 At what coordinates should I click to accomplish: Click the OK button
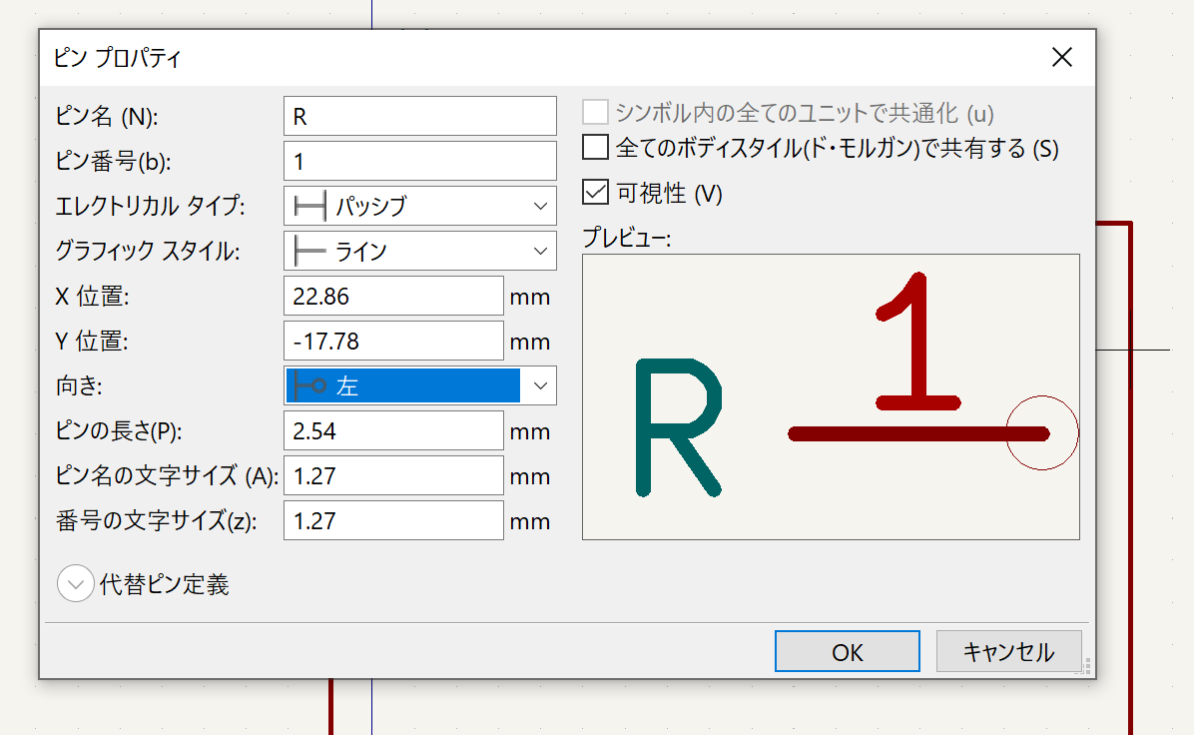[x=847, y=652]
